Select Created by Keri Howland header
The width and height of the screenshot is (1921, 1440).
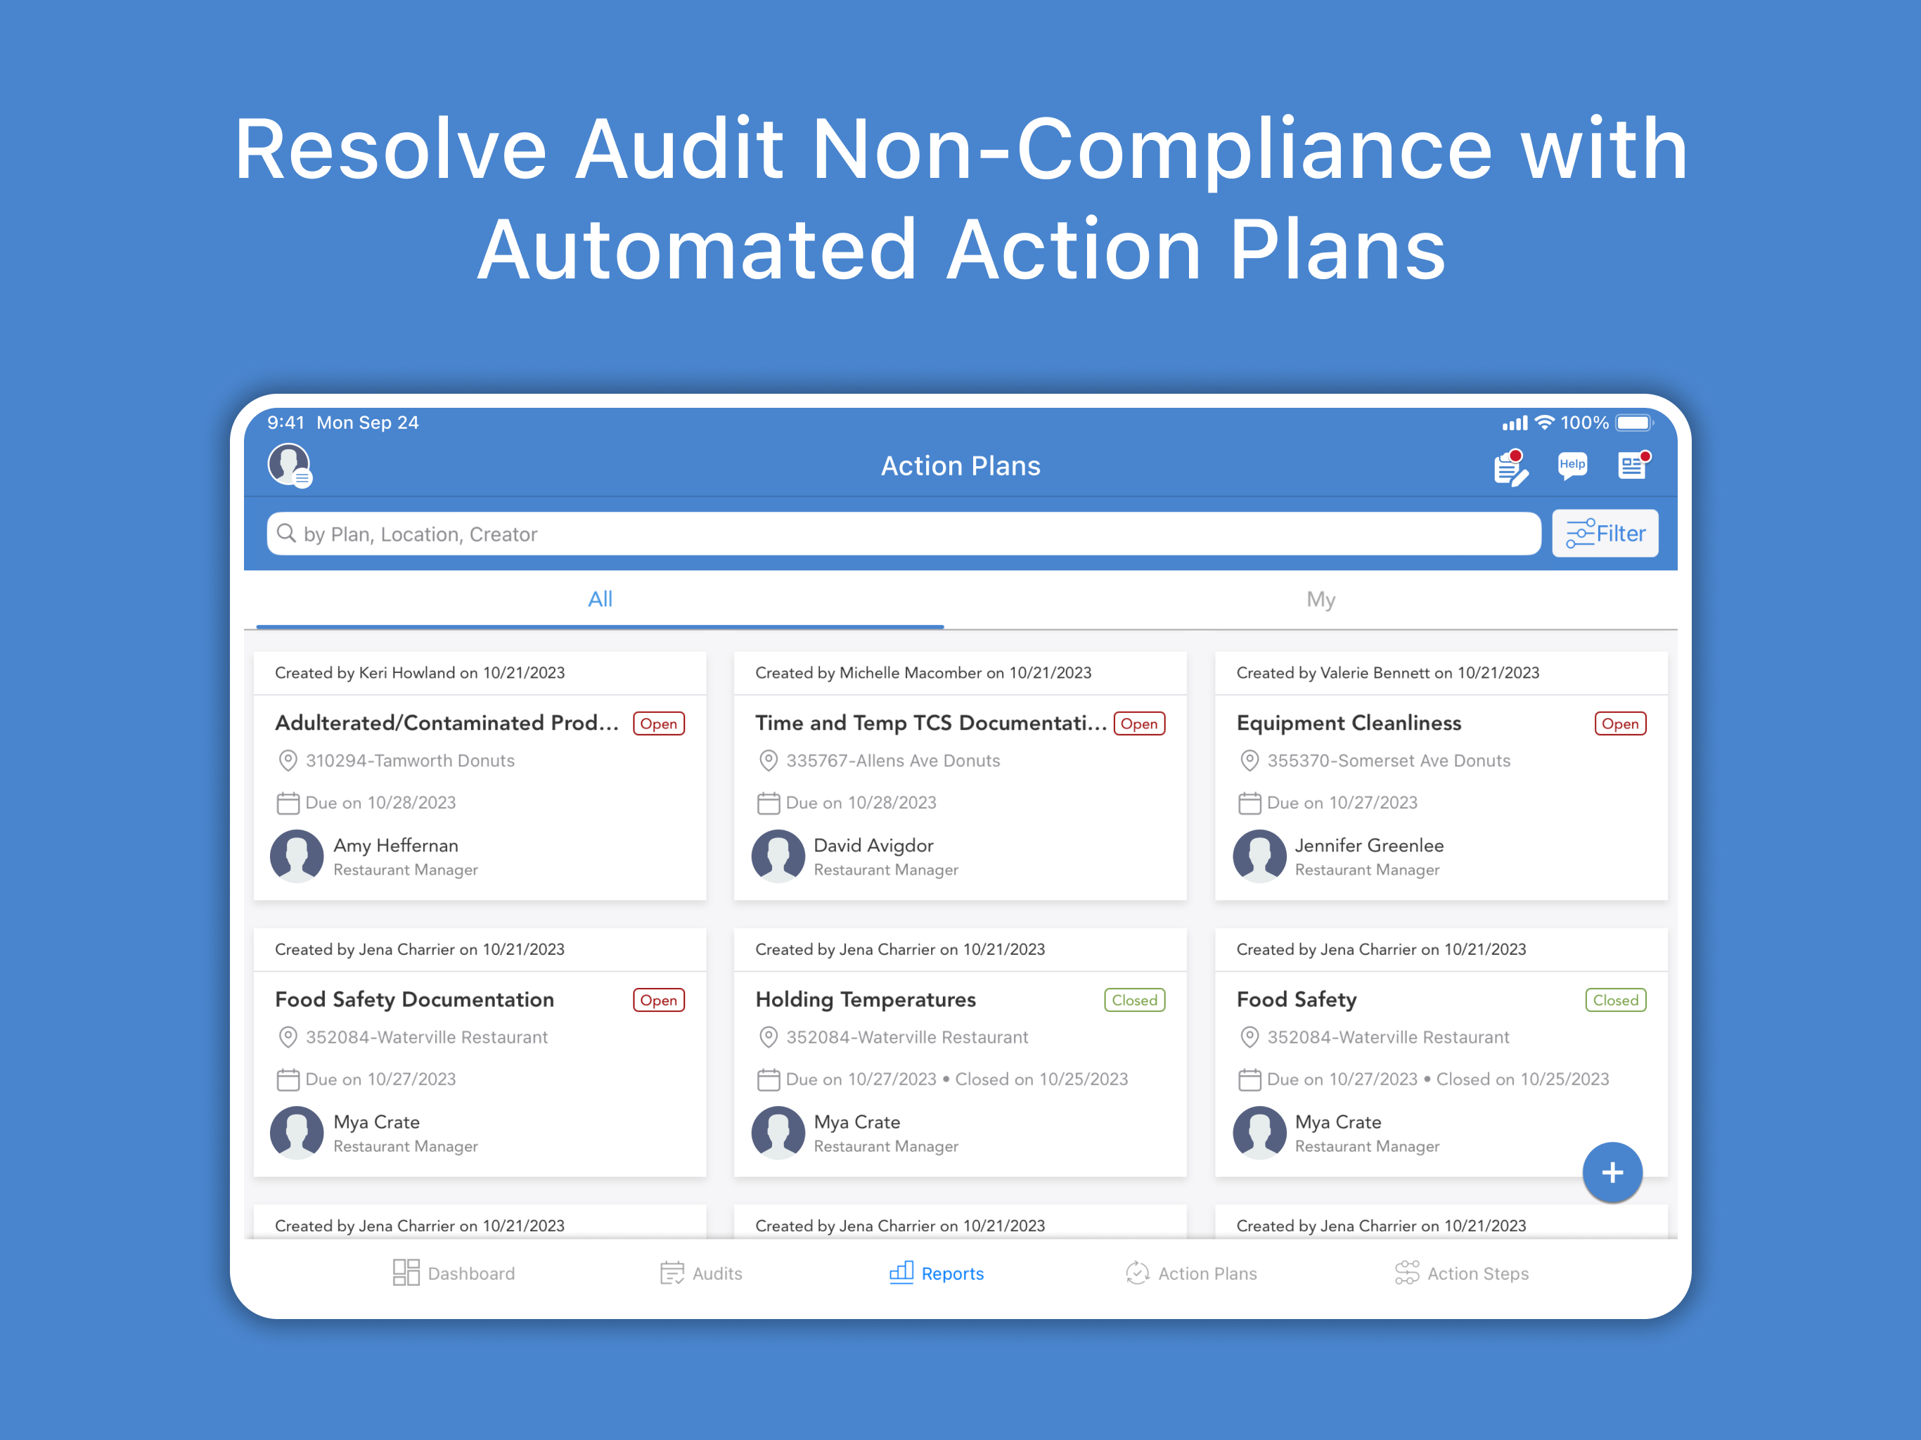(420, 673)
